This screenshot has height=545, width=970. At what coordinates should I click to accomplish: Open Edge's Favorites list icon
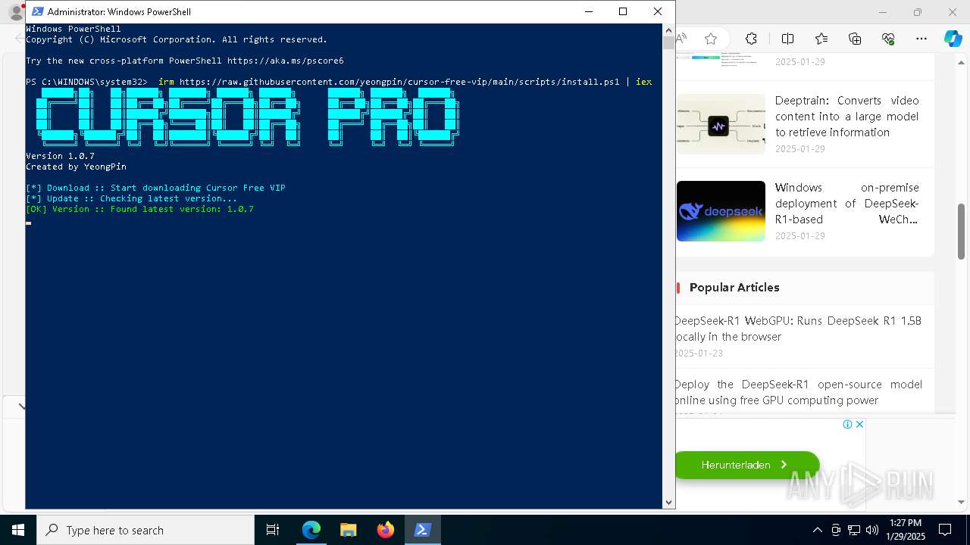pos(821,39)
